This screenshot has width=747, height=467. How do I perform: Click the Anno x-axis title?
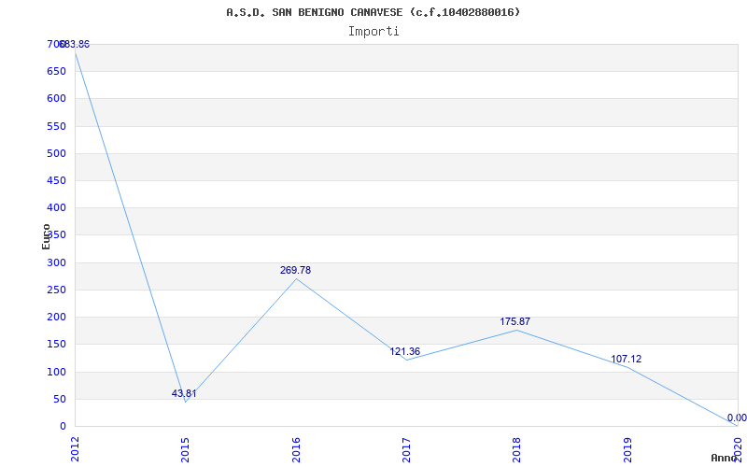(x=724, y=458)
